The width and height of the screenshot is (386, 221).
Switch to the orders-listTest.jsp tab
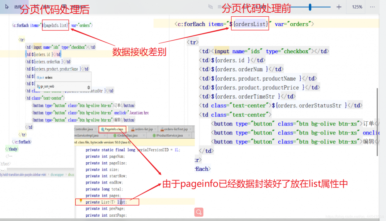(176, 129)
